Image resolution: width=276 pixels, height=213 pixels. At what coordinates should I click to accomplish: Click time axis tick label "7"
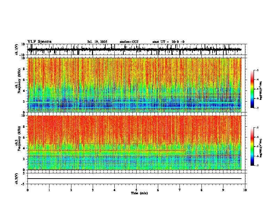(x=180, y=190)
